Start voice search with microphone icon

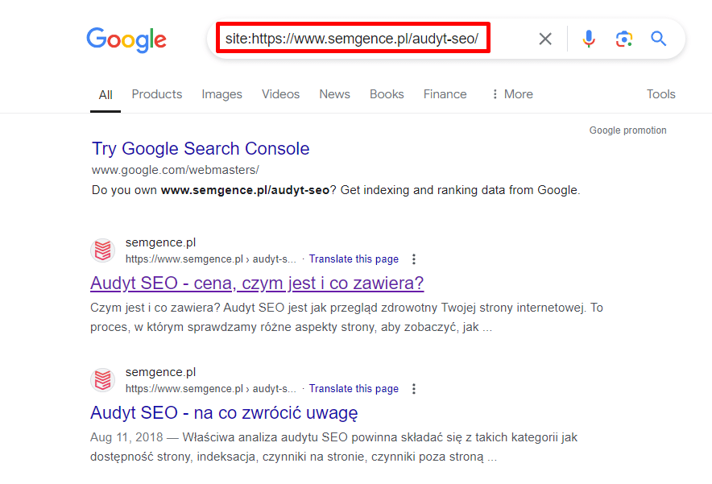point(589,39)
